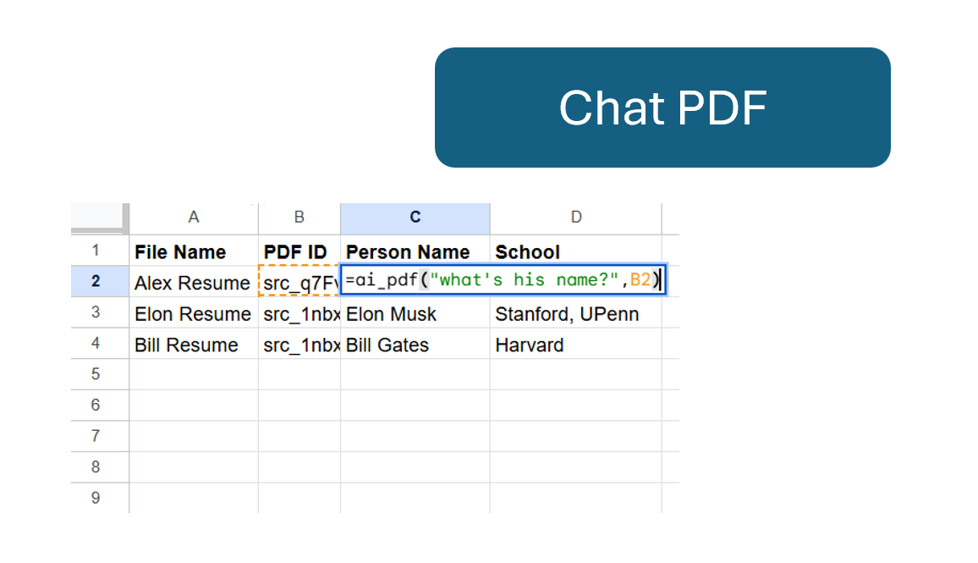
Task: Select column C header
Action: [x=415, y=218]
